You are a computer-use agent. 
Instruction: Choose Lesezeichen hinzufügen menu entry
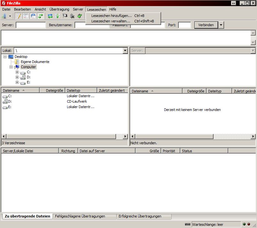pyautogui.click(x=123, y=16)
